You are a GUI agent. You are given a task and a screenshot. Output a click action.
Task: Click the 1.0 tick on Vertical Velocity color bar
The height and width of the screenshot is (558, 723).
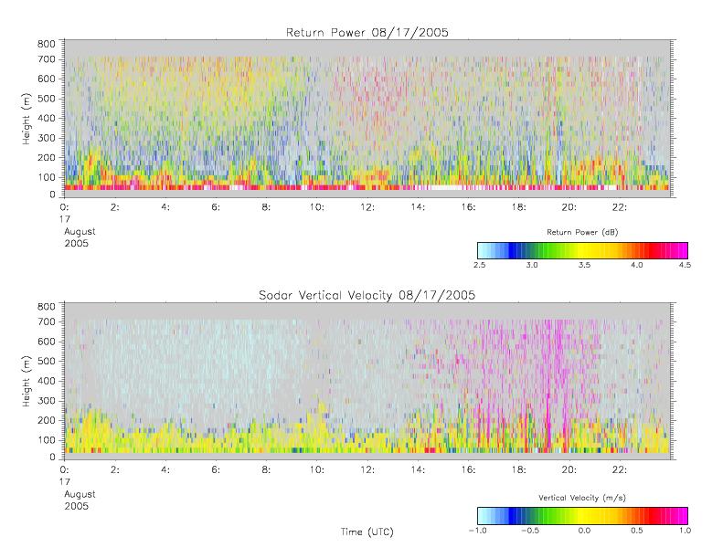[x=685, y=531]
